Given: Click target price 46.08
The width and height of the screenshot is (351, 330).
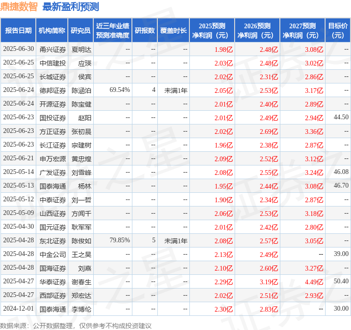Looking at the screenshot, I should click(341, 172).
